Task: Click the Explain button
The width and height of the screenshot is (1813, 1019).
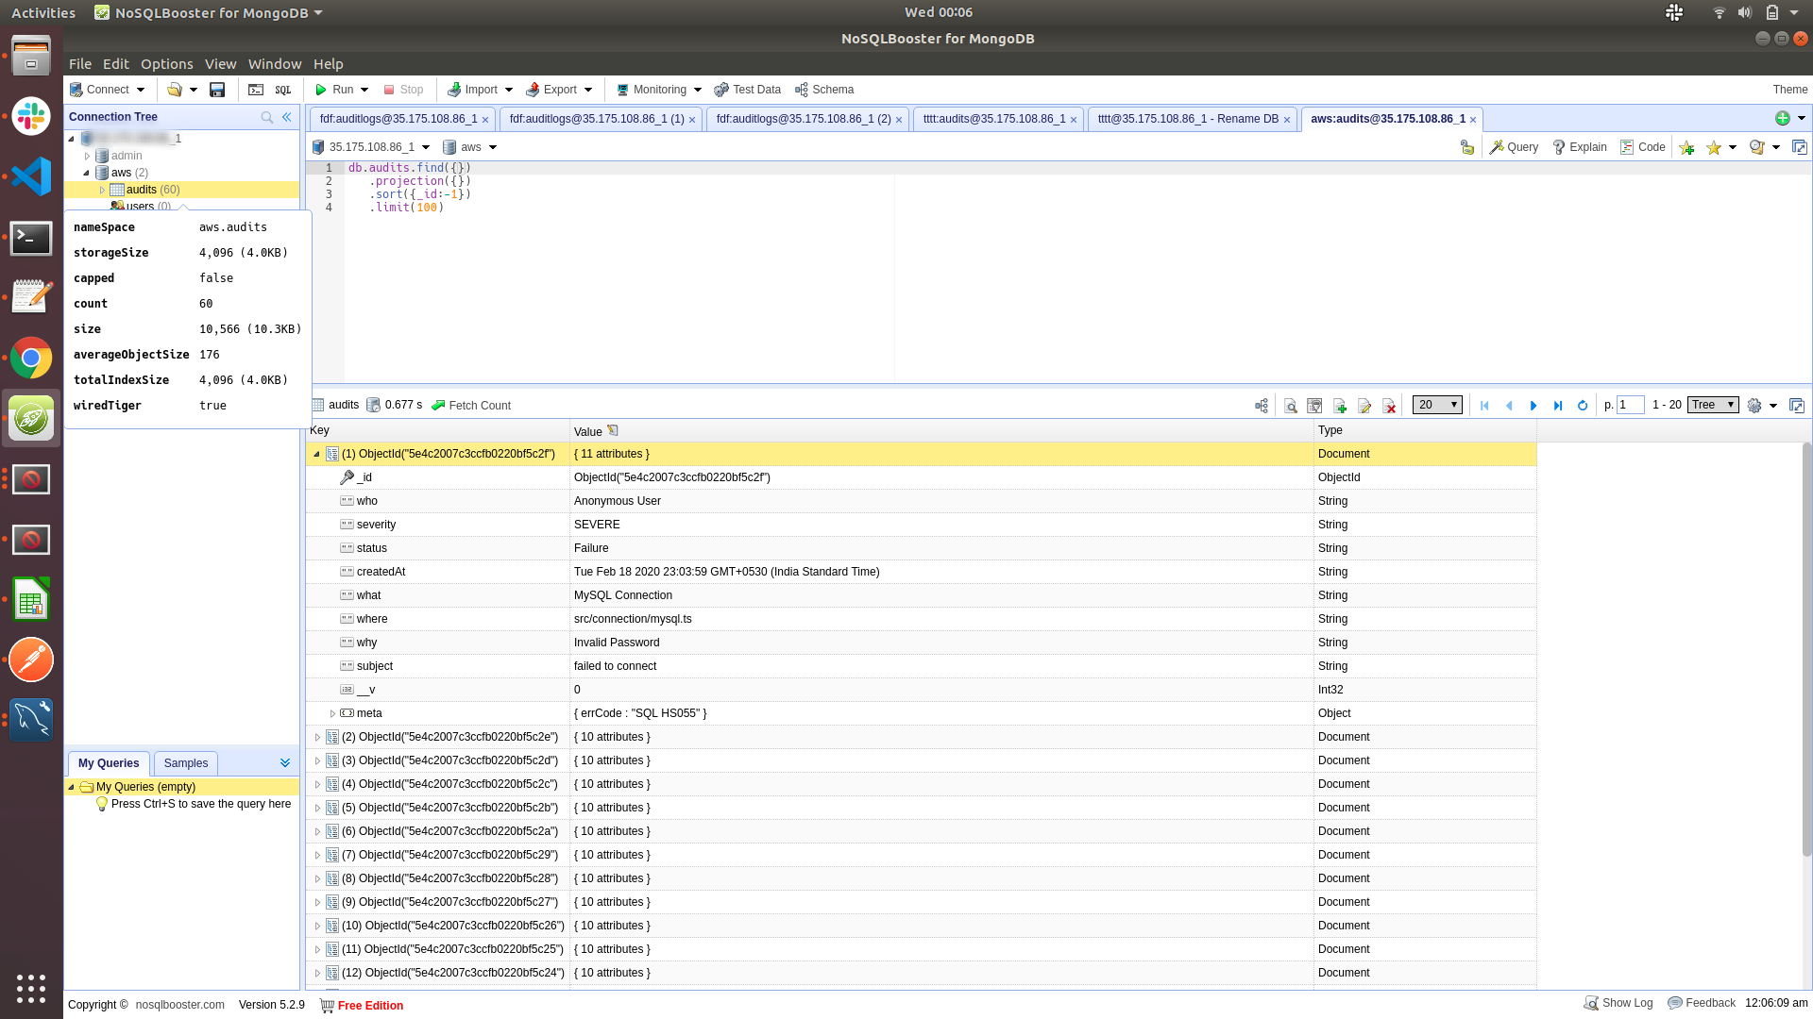Action: pyautogui.click(x=1580, y=147)
